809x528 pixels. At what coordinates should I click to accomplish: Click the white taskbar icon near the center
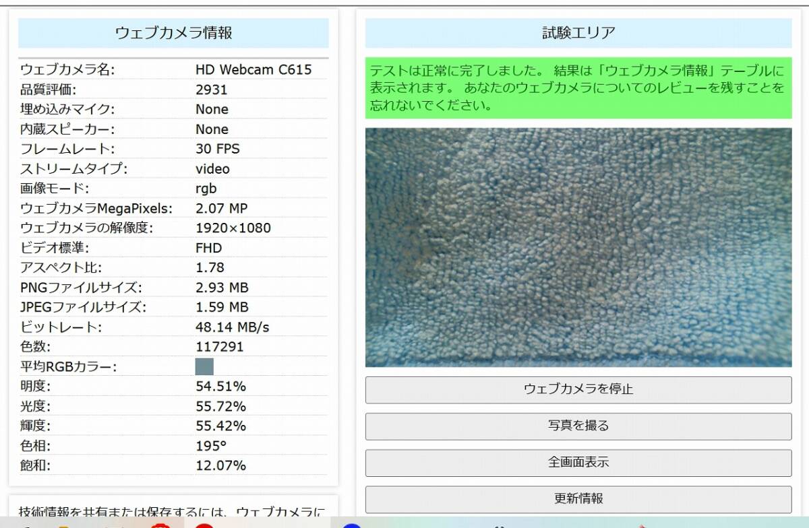pos(499,525)
